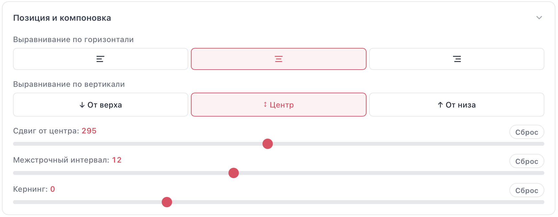Select center horizontal alignment icon

point(279,59)
